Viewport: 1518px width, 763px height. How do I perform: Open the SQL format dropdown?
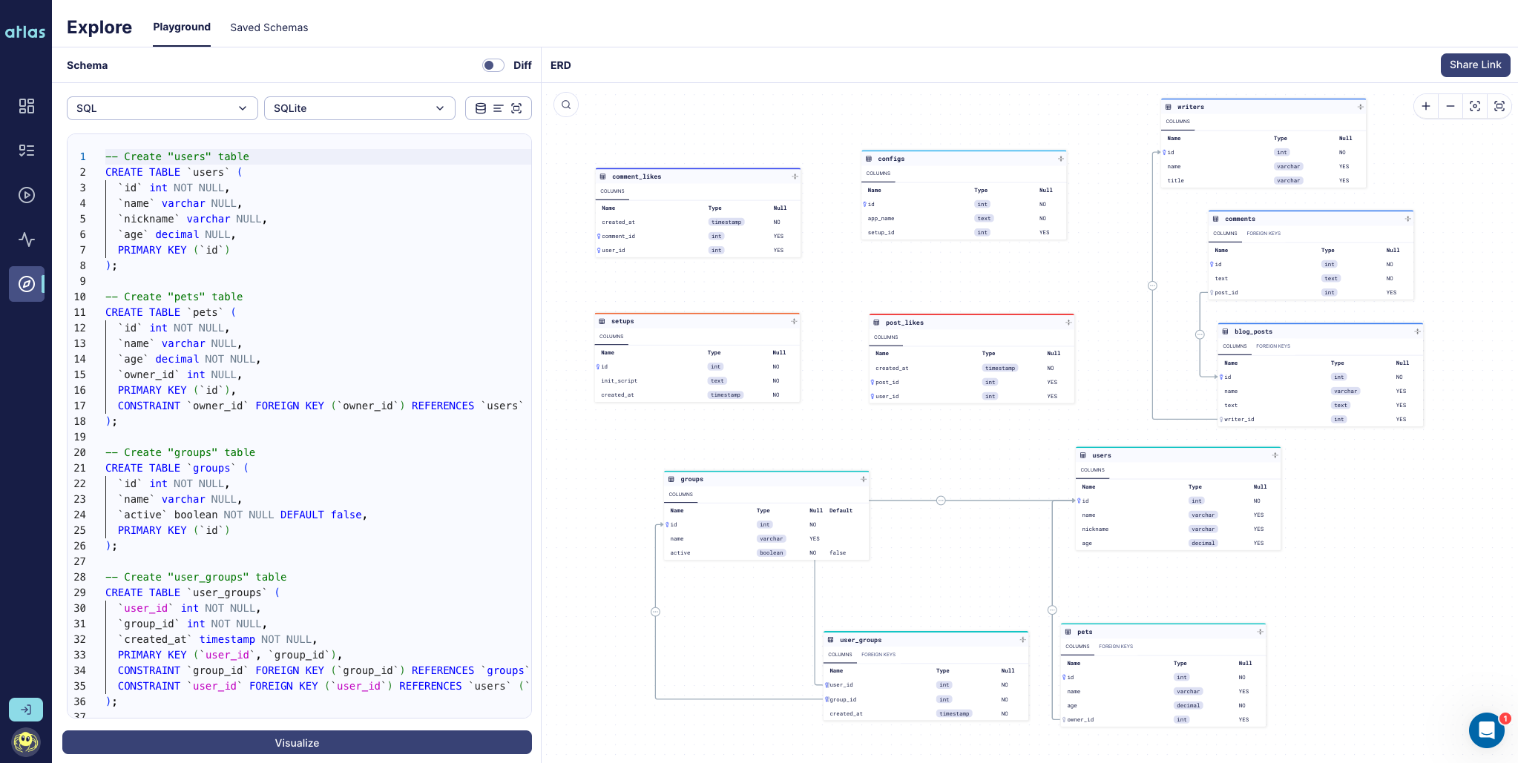[x=162, y=108]
